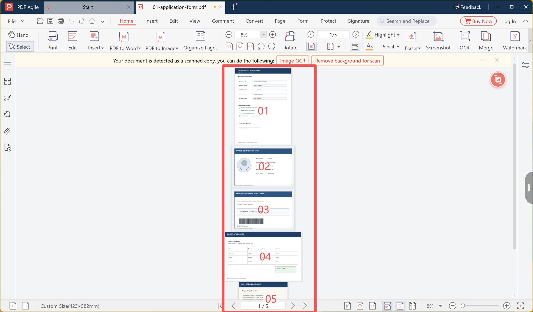
Task: Open the attachments panel paperclip icon
Action: tap(7, 131)
